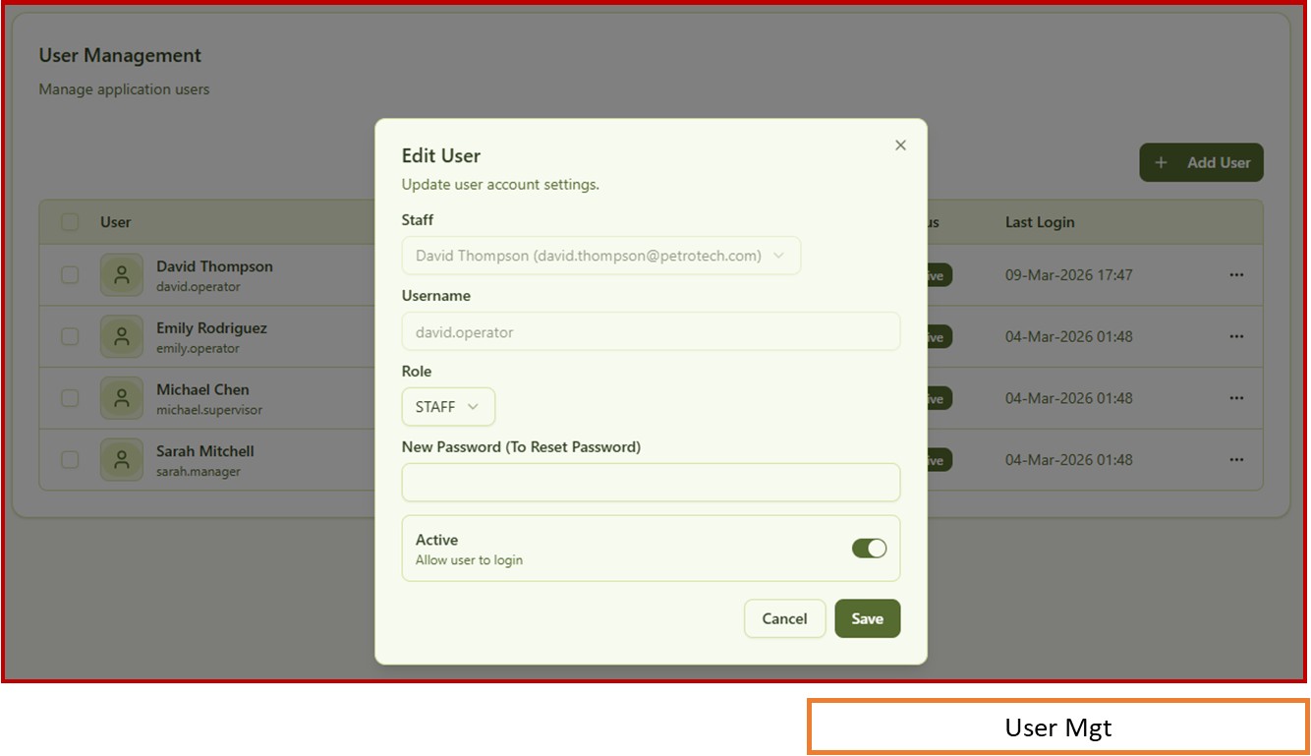Click the New Password input field
The width and height of the screenshot is (1311, 756).
651,483
